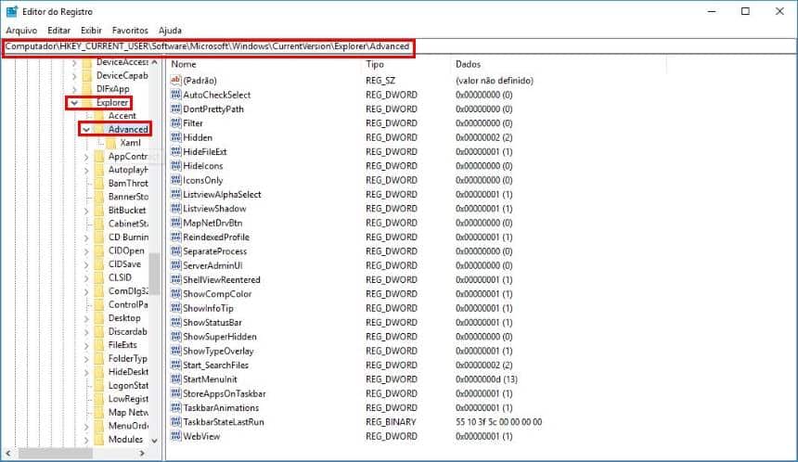Click the SeparateProcess value icon
798x462 pixels.
pos(176,250)
